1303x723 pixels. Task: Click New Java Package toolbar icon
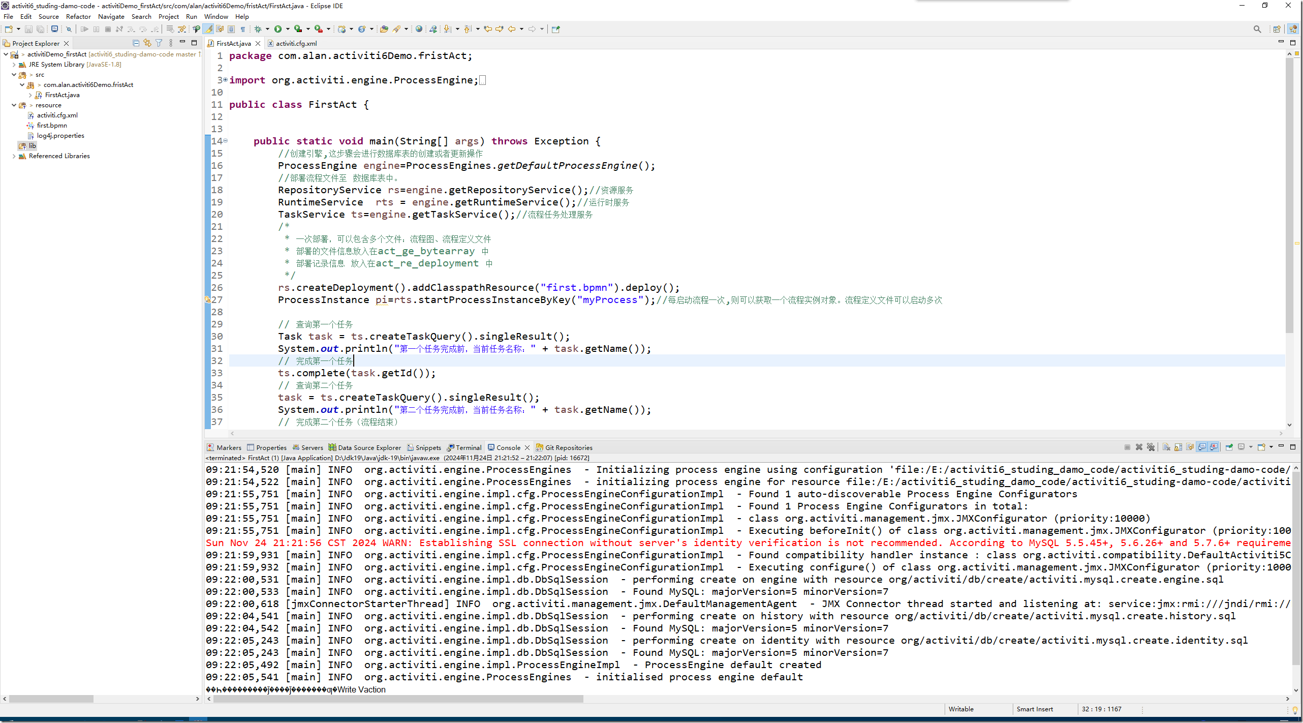(342, 29)
